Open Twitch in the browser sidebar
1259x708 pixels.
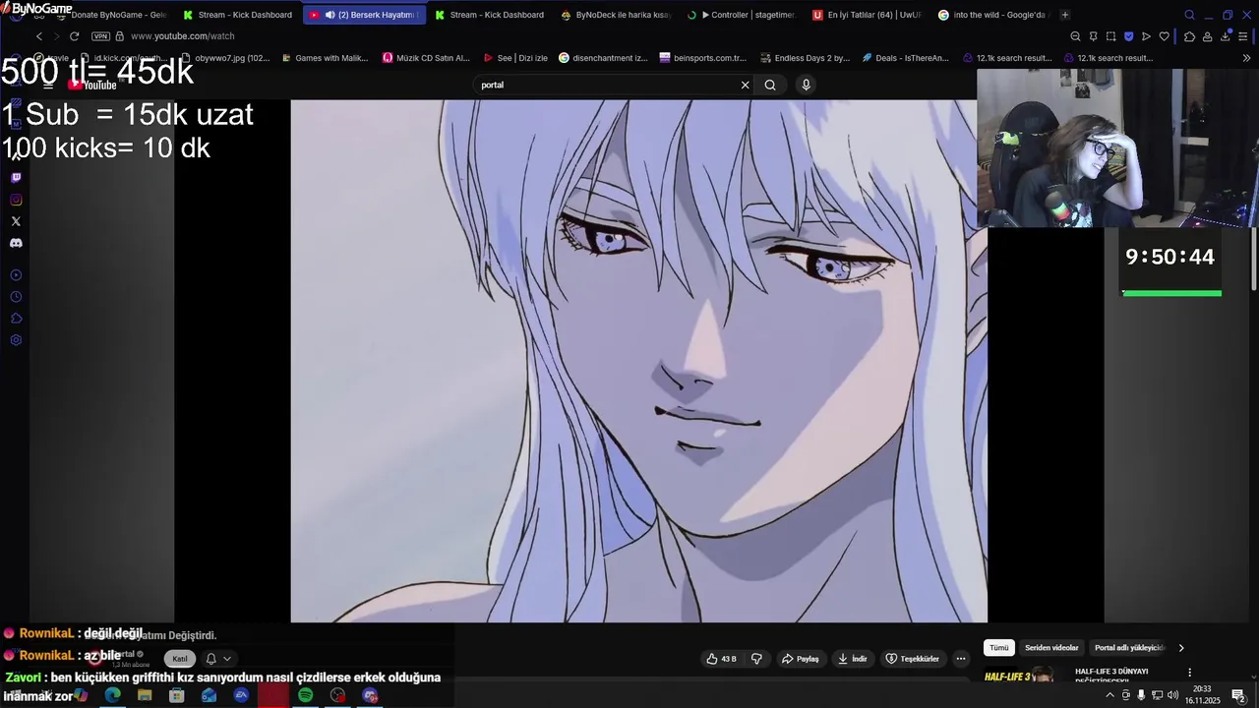click(x=16, y=178)
